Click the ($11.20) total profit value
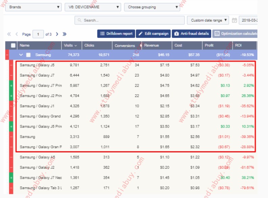This screenshot has width=268, height=198. click(223, 55)
